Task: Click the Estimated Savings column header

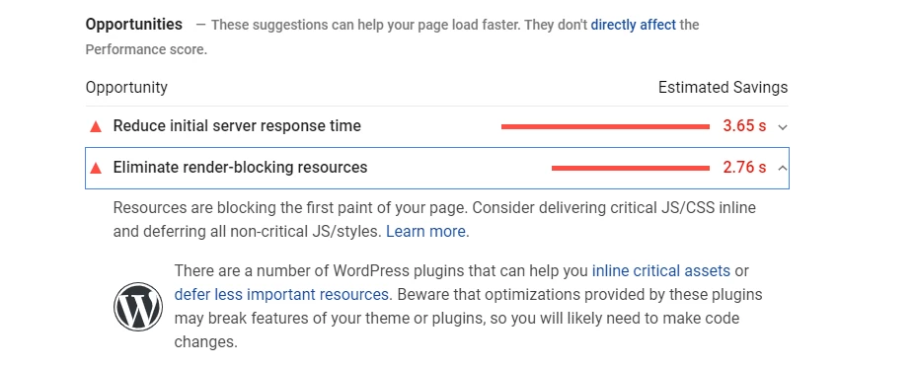Action: click(x=723, y=88)
